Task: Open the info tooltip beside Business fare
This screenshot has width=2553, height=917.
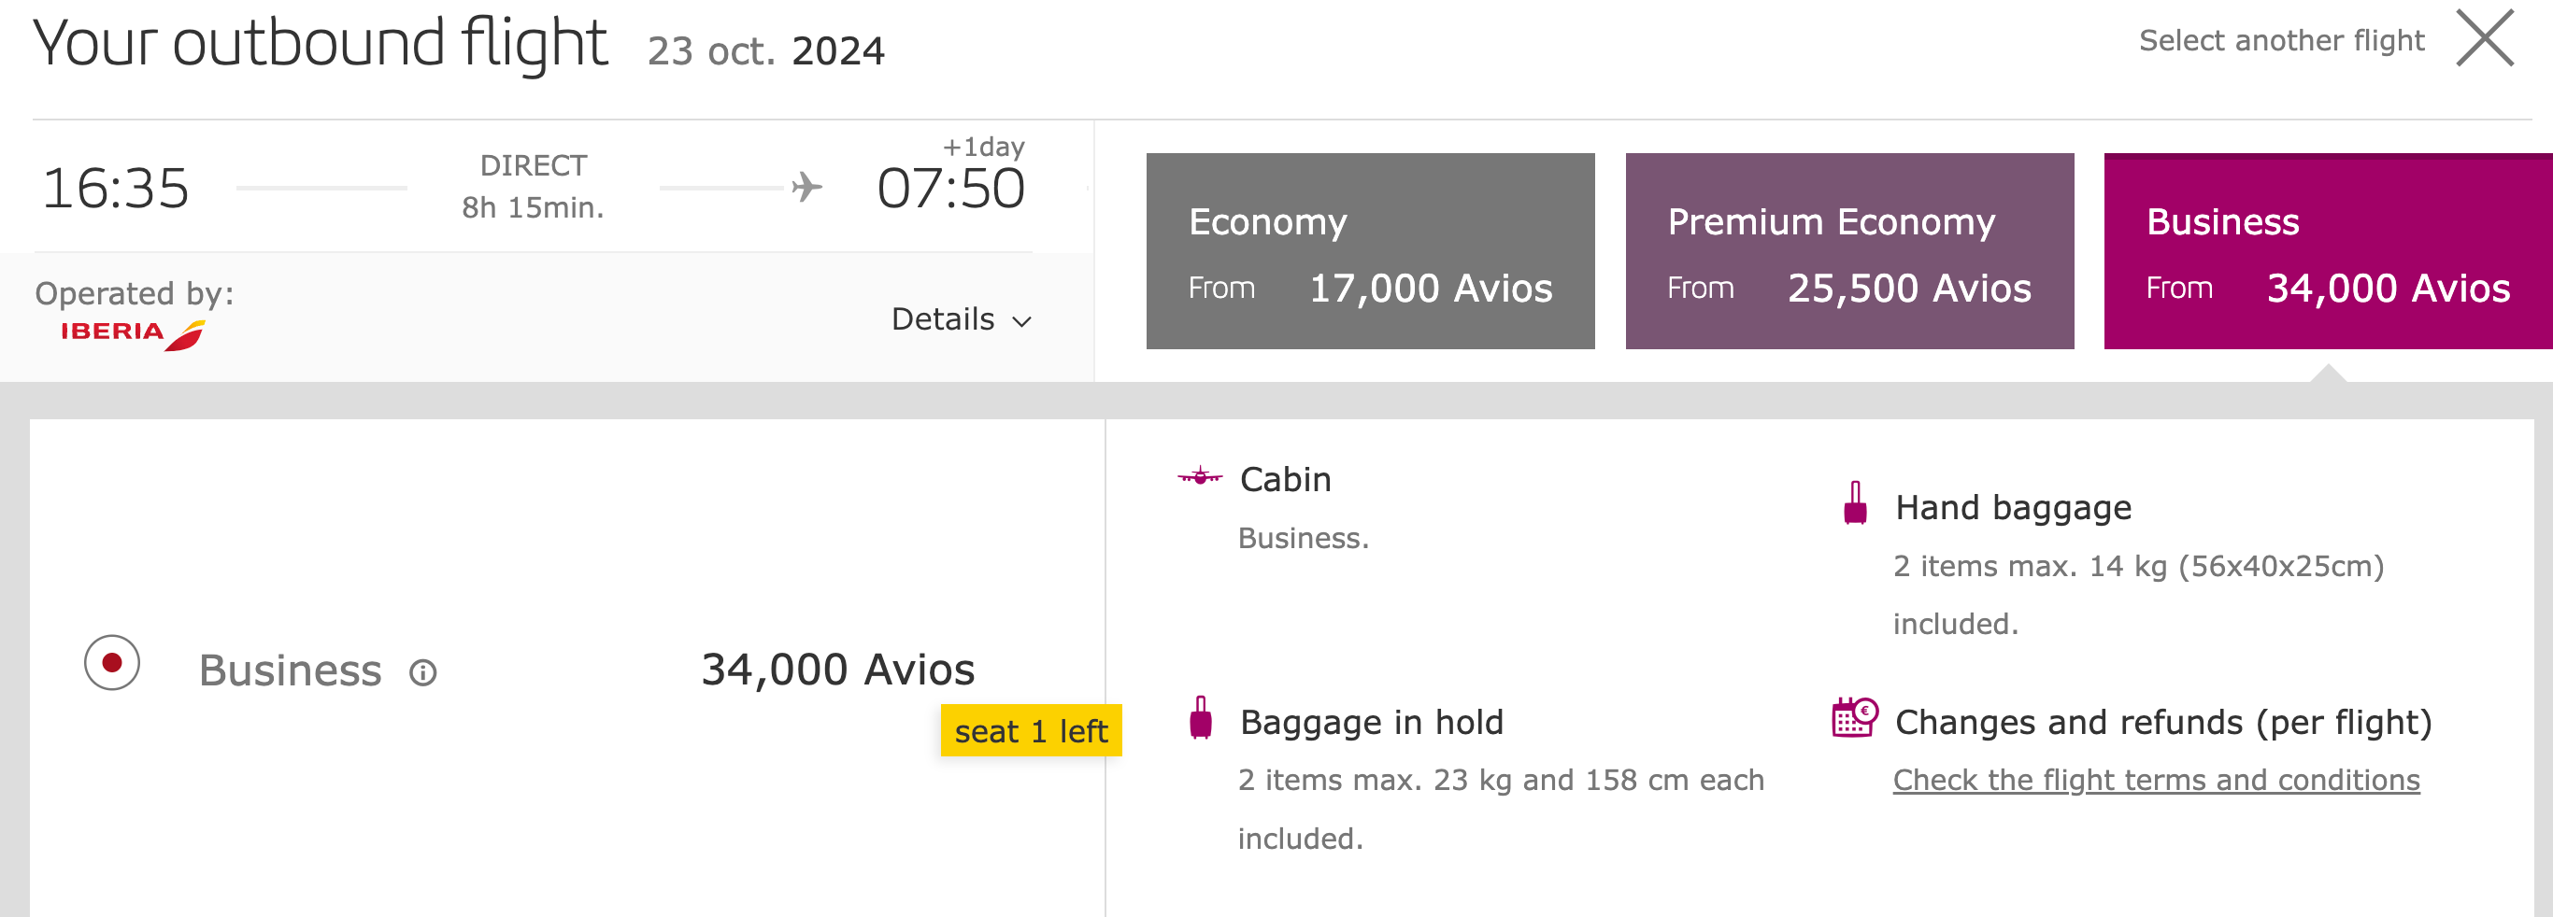Action: (x=424, y=673)
